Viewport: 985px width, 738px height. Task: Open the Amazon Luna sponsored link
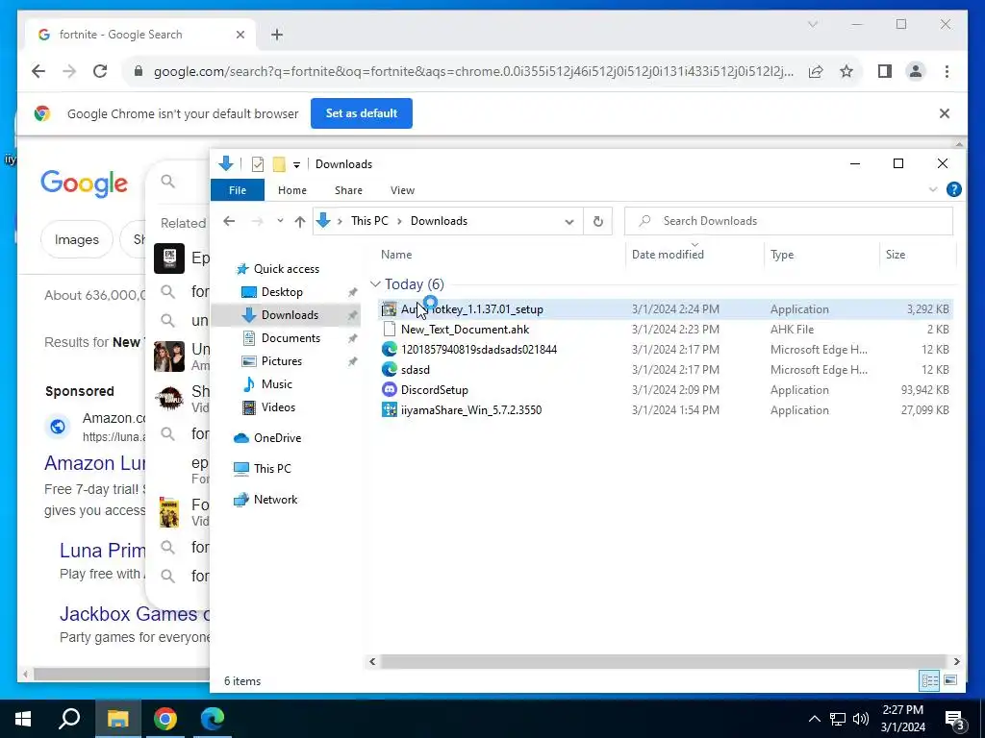(95, 463)
